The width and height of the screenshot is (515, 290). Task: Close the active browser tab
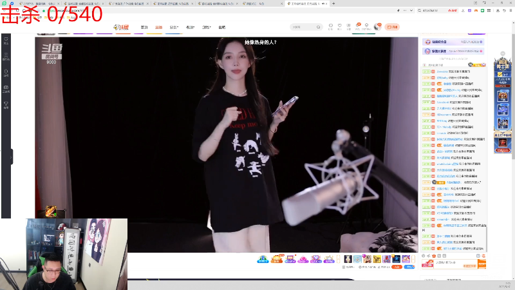pyautogui.click(x=326, y=4)
